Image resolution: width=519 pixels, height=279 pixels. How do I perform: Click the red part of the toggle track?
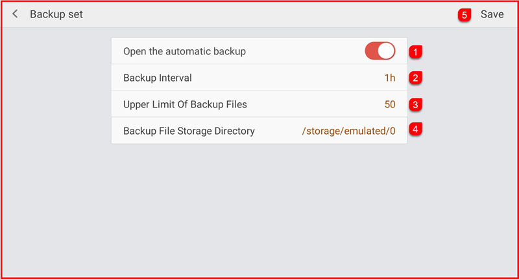[x=372, y=51]
